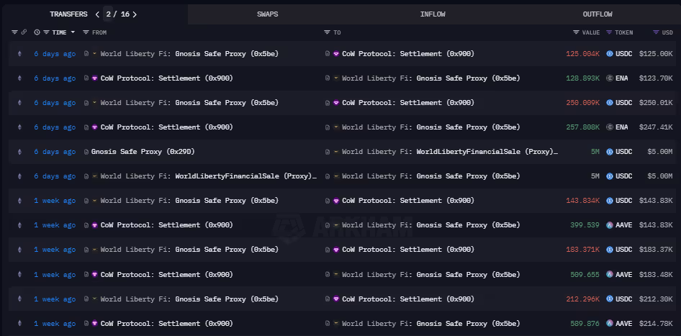Open '6 days ago' link in 125.004K row

click(x=55, y=54)
